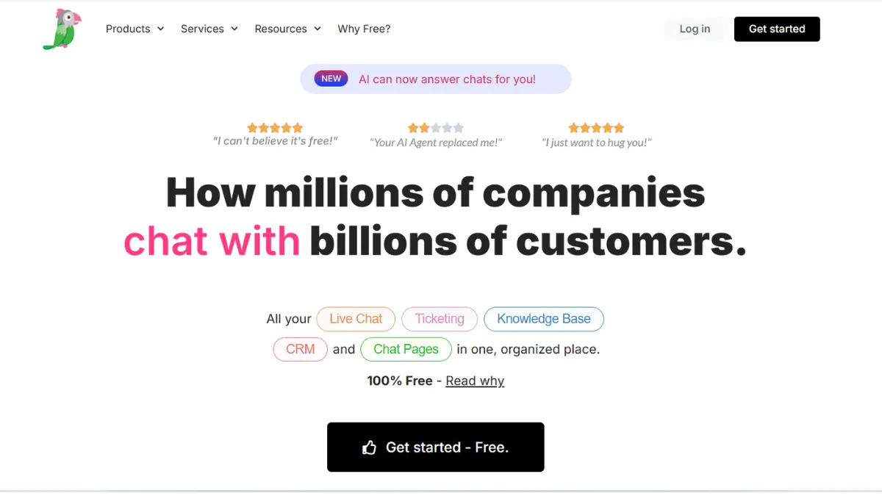Click the parrot logo
Viewport: 882px width, 496px height.
point(62,29)
